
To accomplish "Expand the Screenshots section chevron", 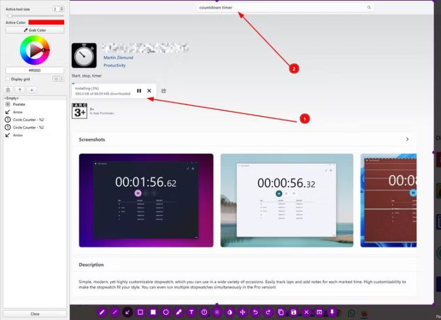I will [407, 139].
